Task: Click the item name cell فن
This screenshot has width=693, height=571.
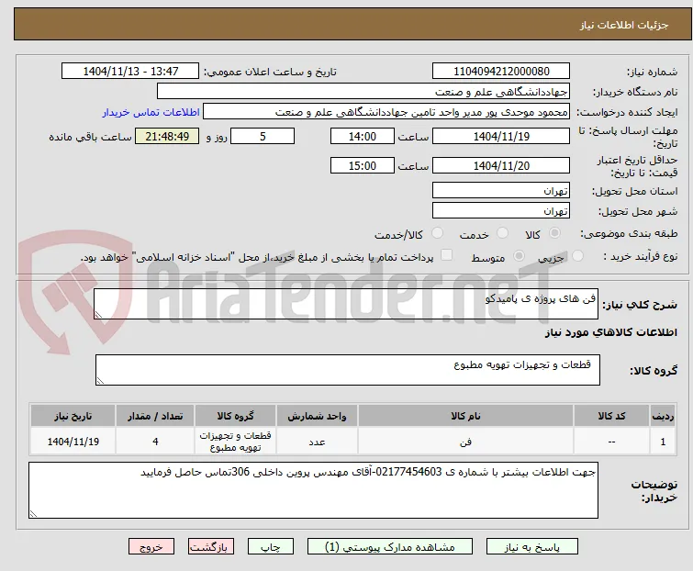Action: coord(466,441)
